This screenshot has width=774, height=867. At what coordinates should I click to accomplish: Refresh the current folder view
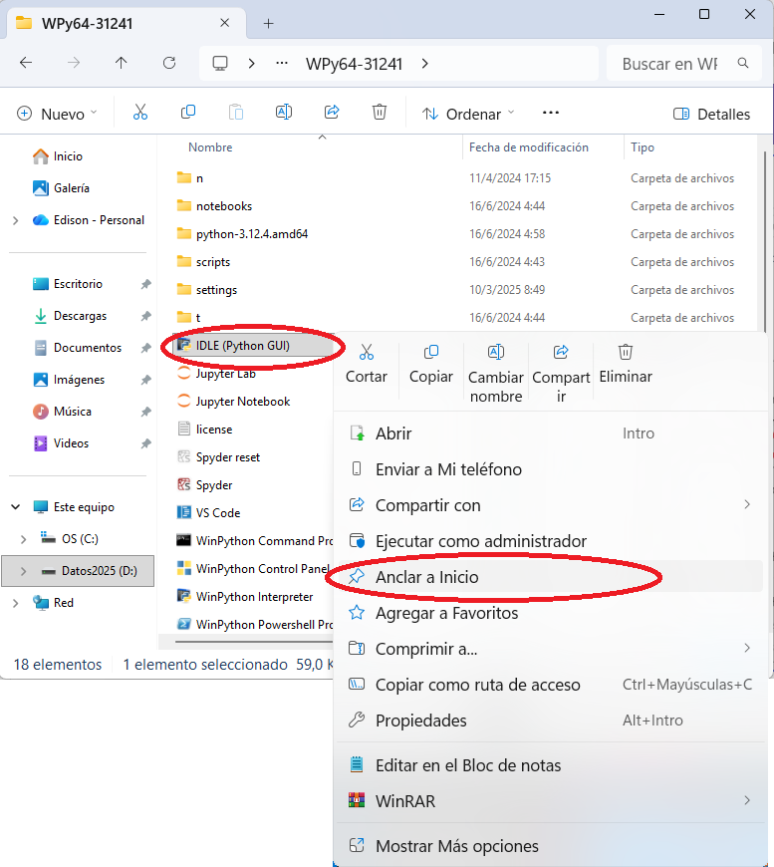coord(169,63)
